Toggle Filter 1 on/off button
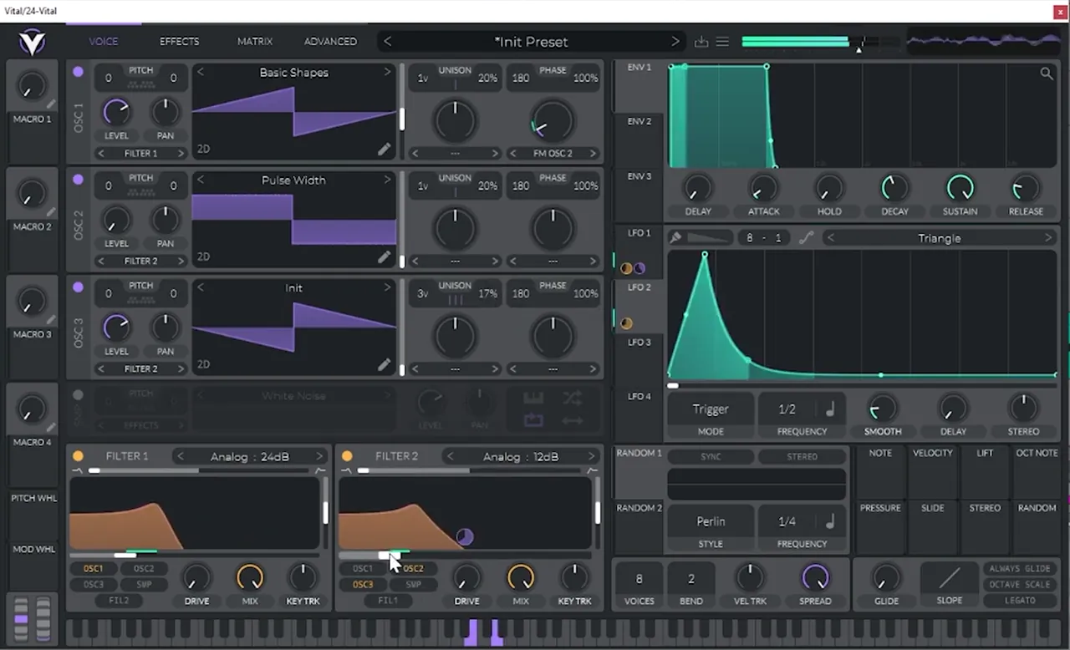 click(x=78, y=456)
